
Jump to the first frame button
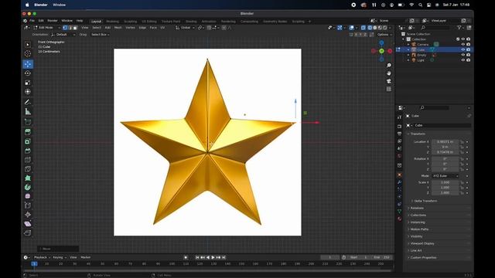tap(197, 257)
